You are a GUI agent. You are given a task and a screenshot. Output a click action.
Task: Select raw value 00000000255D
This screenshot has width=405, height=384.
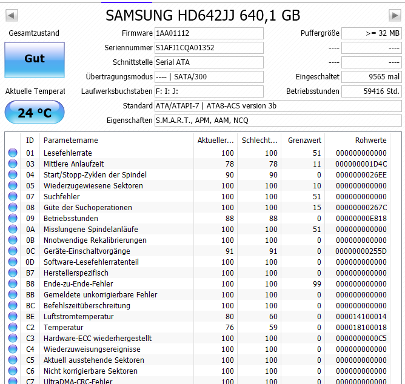[x=361, y=251]
